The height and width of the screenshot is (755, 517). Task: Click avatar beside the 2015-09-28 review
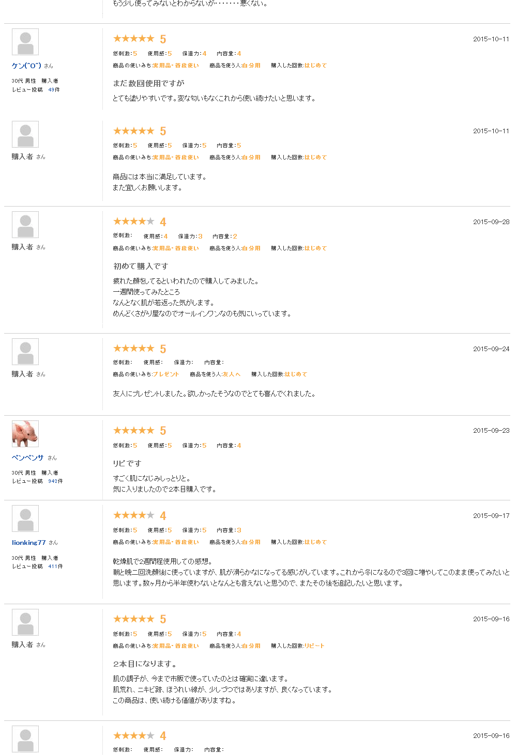(25, 225)
